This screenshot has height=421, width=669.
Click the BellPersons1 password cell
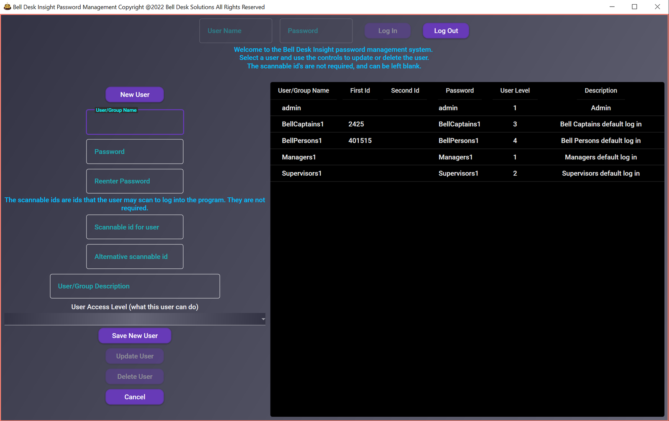point(459,140)
